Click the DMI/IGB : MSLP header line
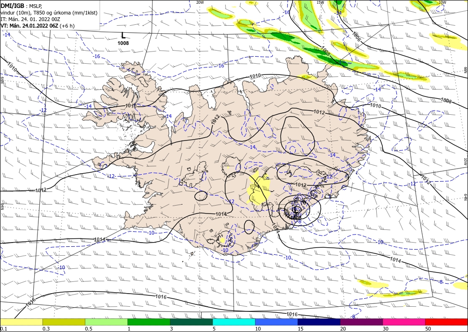 (x=22, y=6)
